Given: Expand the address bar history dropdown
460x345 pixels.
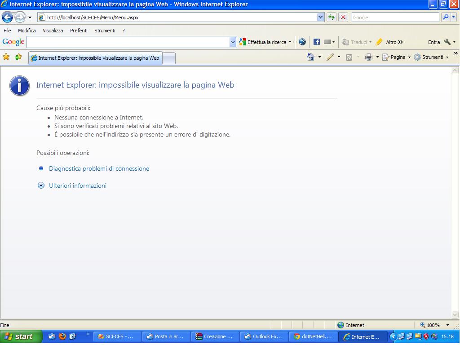Looking at the screenshot, I should 320,18.
